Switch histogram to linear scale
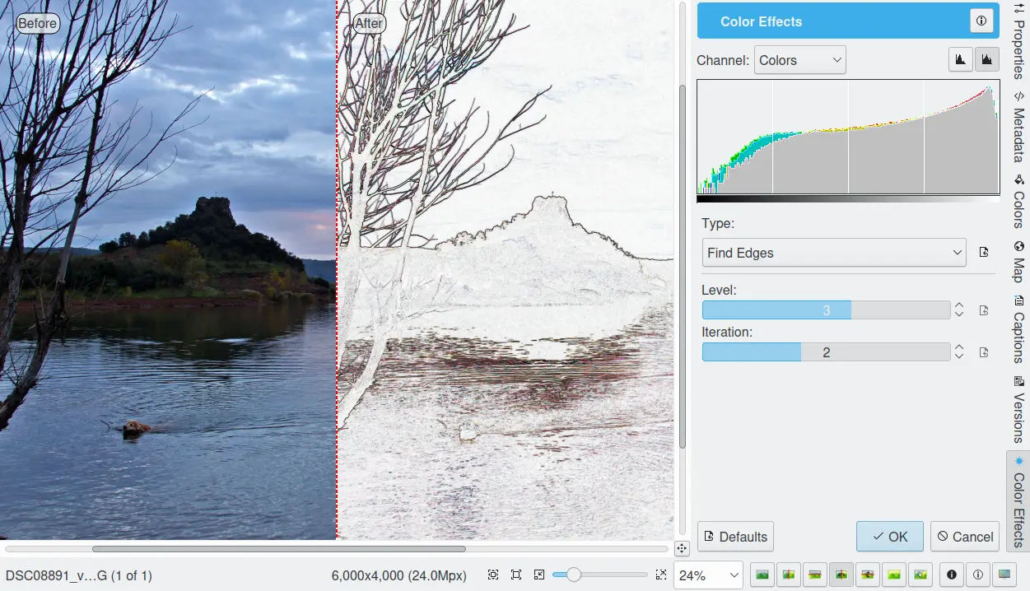This screenshot has width=1030, height=591. [960, 60]
